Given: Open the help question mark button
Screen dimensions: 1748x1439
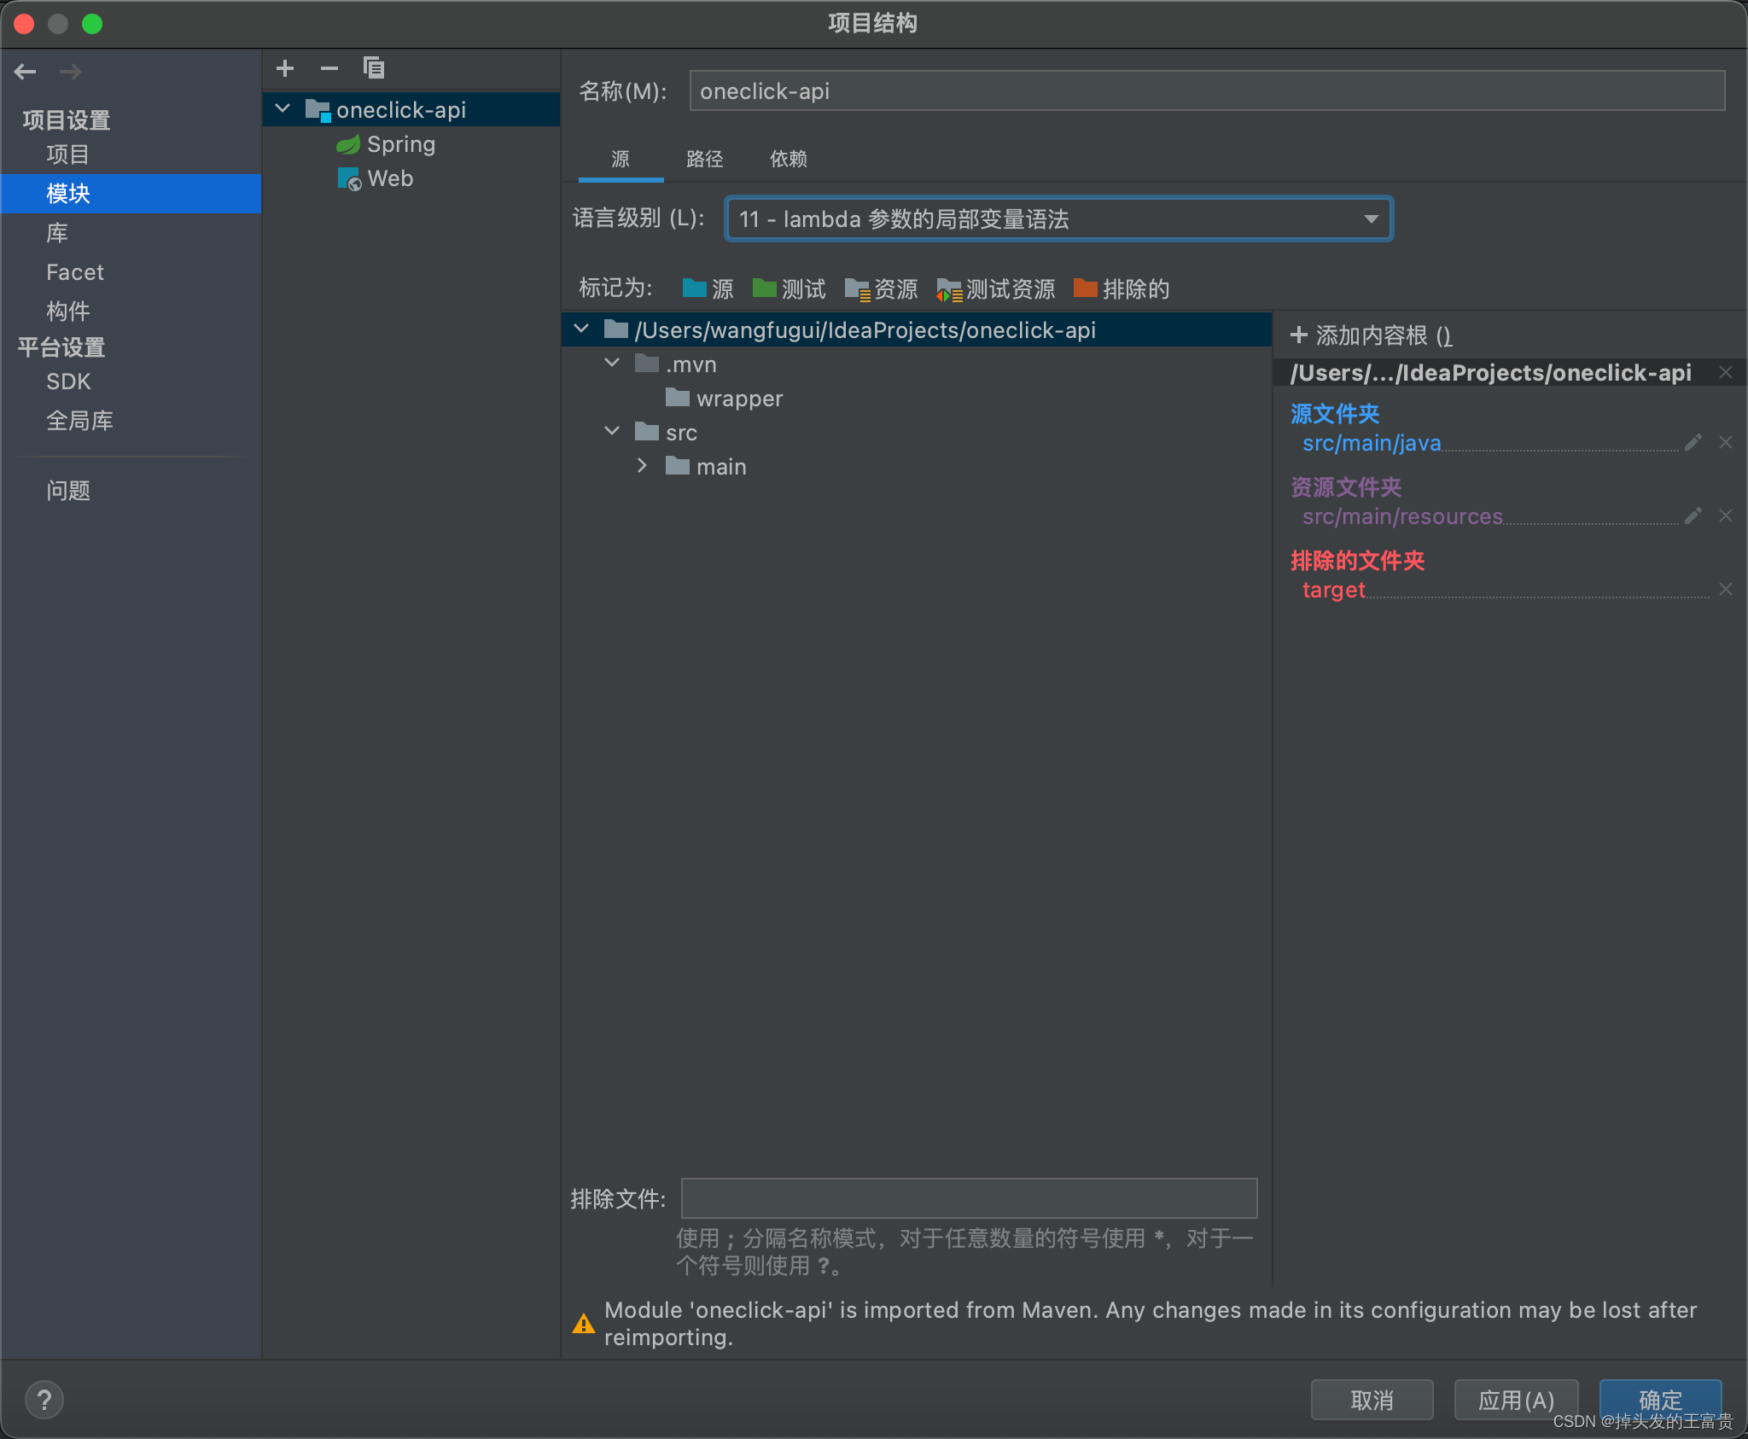Looking at the screenshot, I should [x=44, y=1400].
